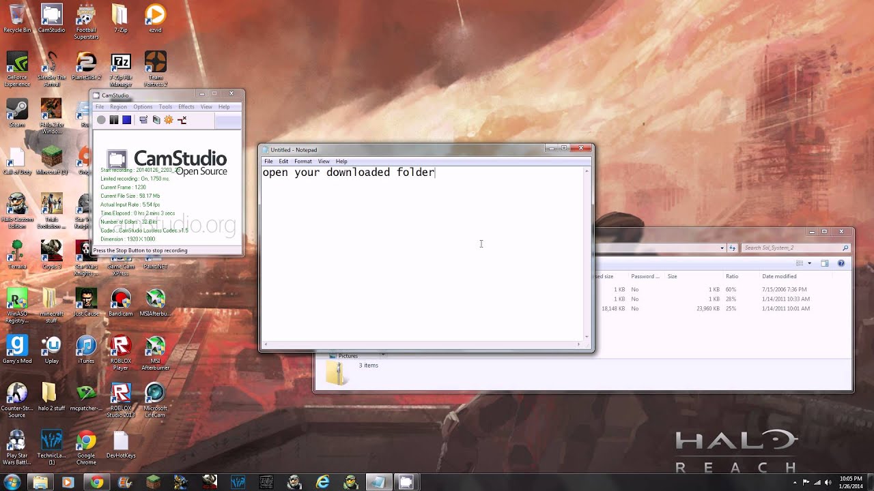874x491 pixels.
Task: Open the CamStudio Effects menu
Action: 186,107
